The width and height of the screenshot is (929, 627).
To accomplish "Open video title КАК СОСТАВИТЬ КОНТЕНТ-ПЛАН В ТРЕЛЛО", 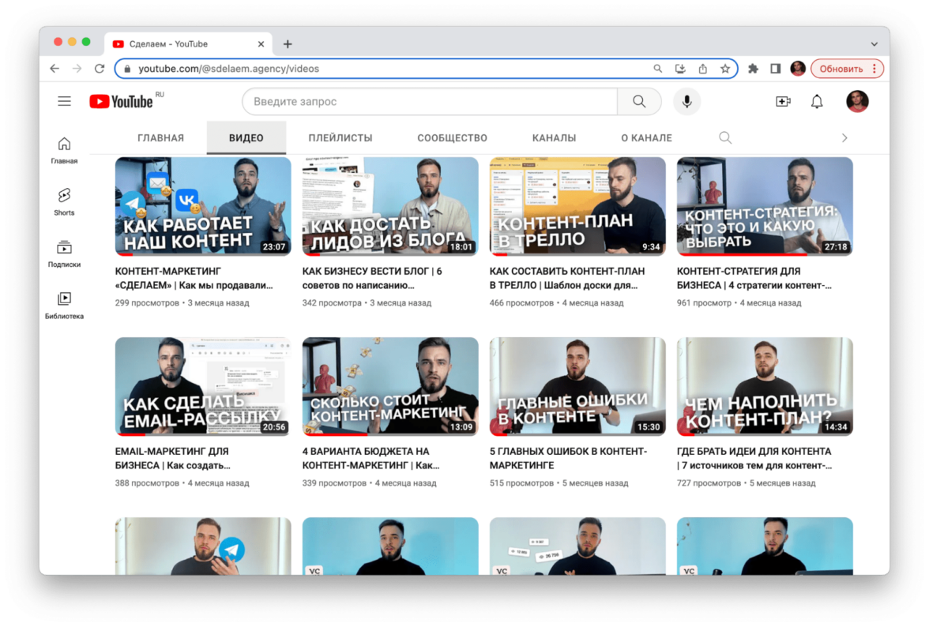I will pyautogui.click(x=566, y=278).
